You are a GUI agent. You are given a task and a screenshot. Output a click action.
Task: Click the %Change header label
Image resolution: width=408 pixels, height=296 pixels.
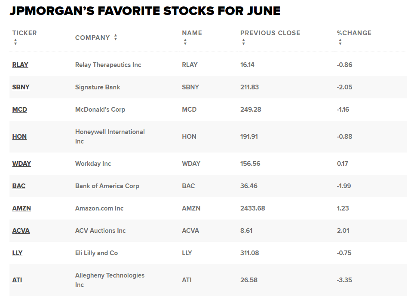pyautogui.click(x=354, y=33)
